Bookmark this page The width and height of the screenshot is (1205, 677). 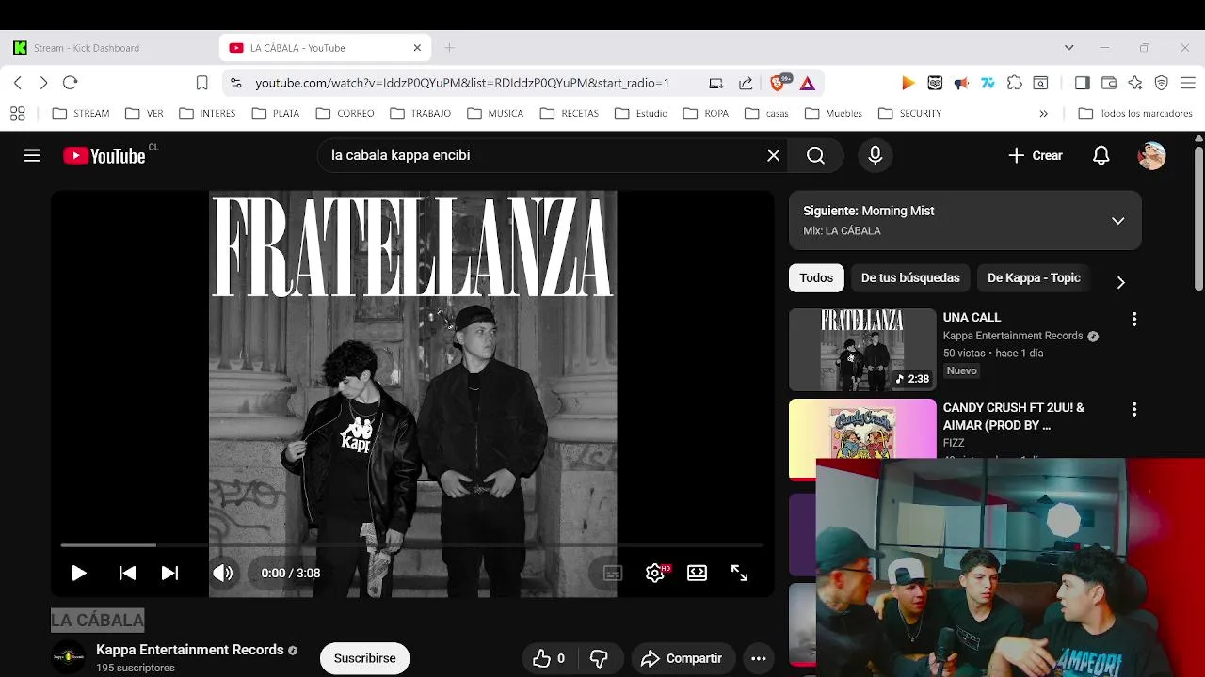point(201,83)
